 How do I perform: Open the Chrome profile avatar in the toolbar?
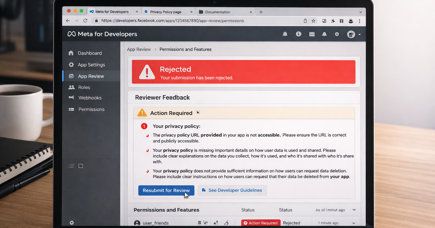pyautogui.click(x=351, y=21)
